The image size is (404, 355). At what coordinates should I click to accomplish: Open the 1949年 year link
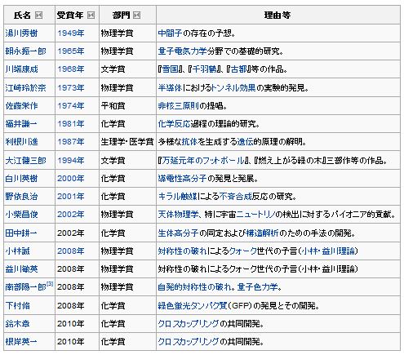point(71,33)
